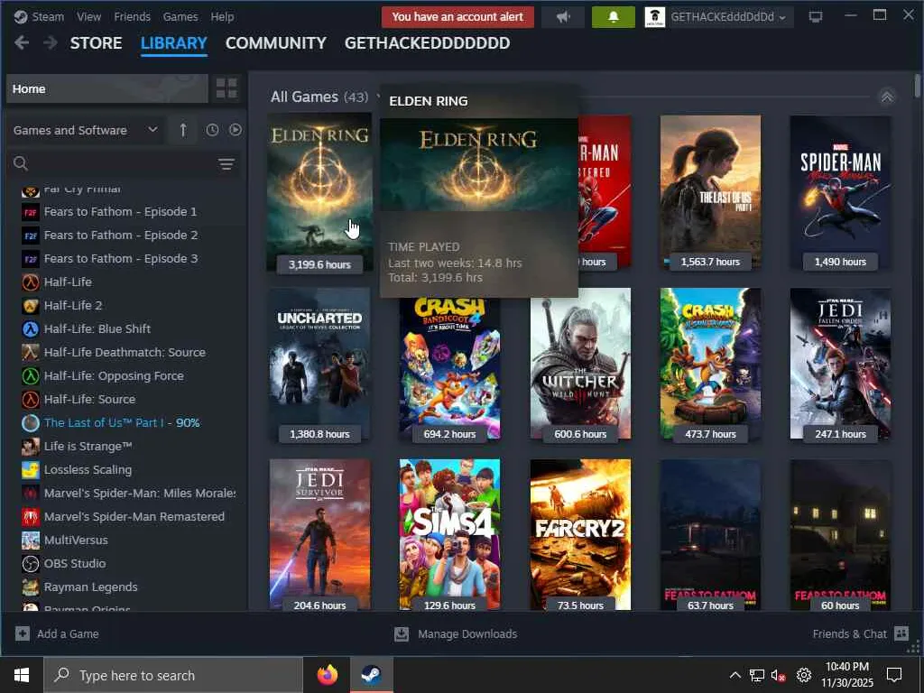The height and width of the screenshot is (693, 924).
Task: Switch to the collections grid view icon
Action: pyautogui.click(x=226, y=88)
